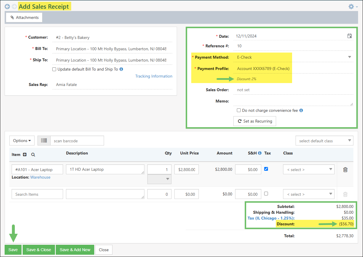Click the empty row quantity field
The width and height of the screenshot is (363, 257).
pos(159,194)
